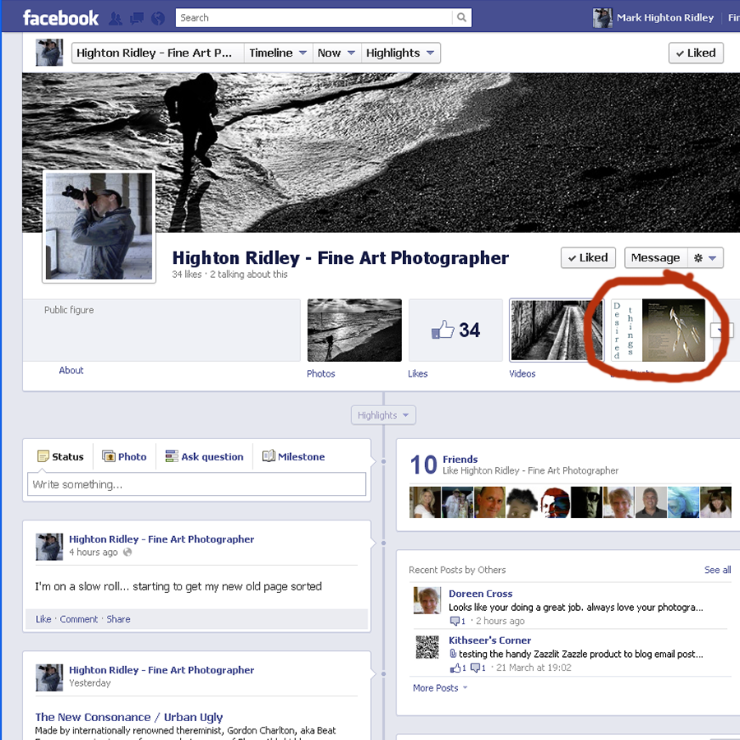Open the Photos beach thumbnail

[x=354, y=331]
